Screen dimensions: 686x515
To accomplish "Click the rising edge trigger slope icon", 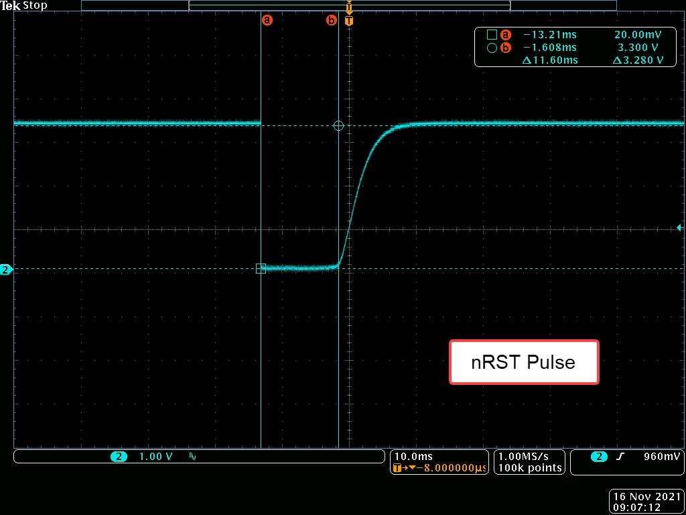I will tap(620, 457).
